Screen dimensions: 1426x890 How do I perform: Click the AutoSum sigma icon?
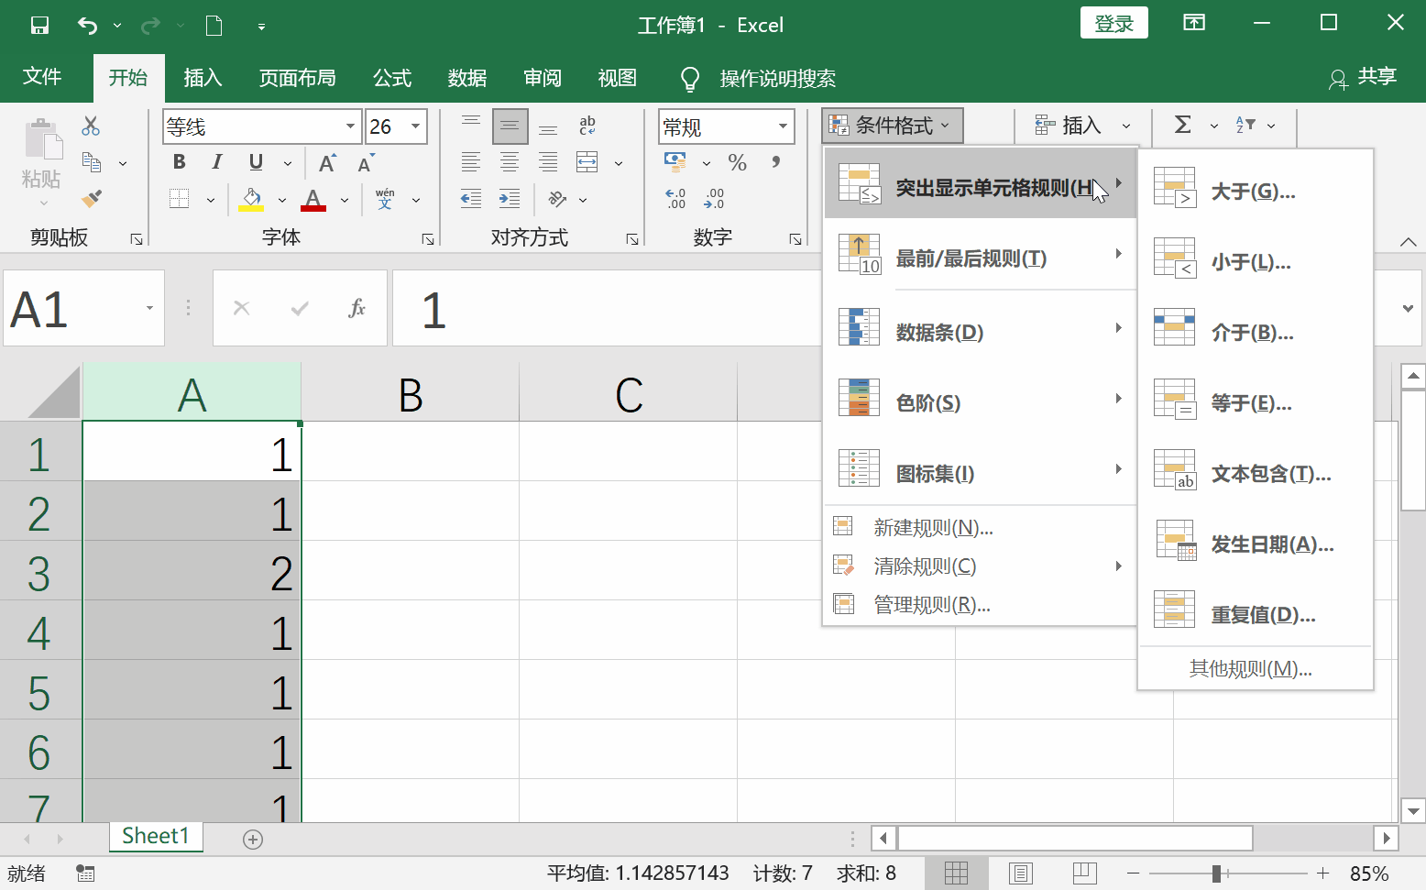point(1183,126)
